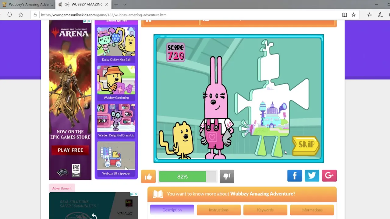Open the Description tab

point(172,210)
